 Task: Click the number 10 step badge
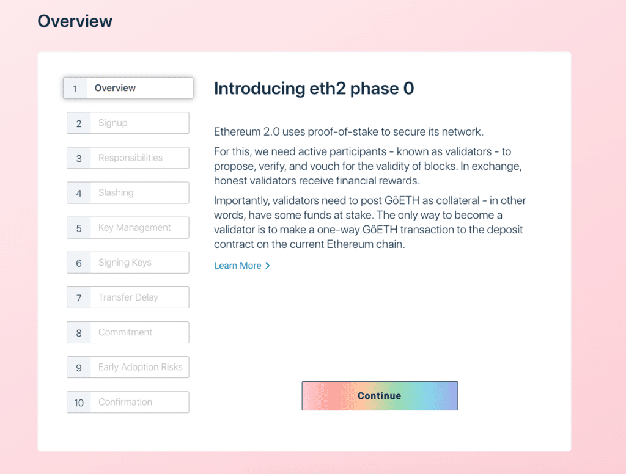(79, 403)
